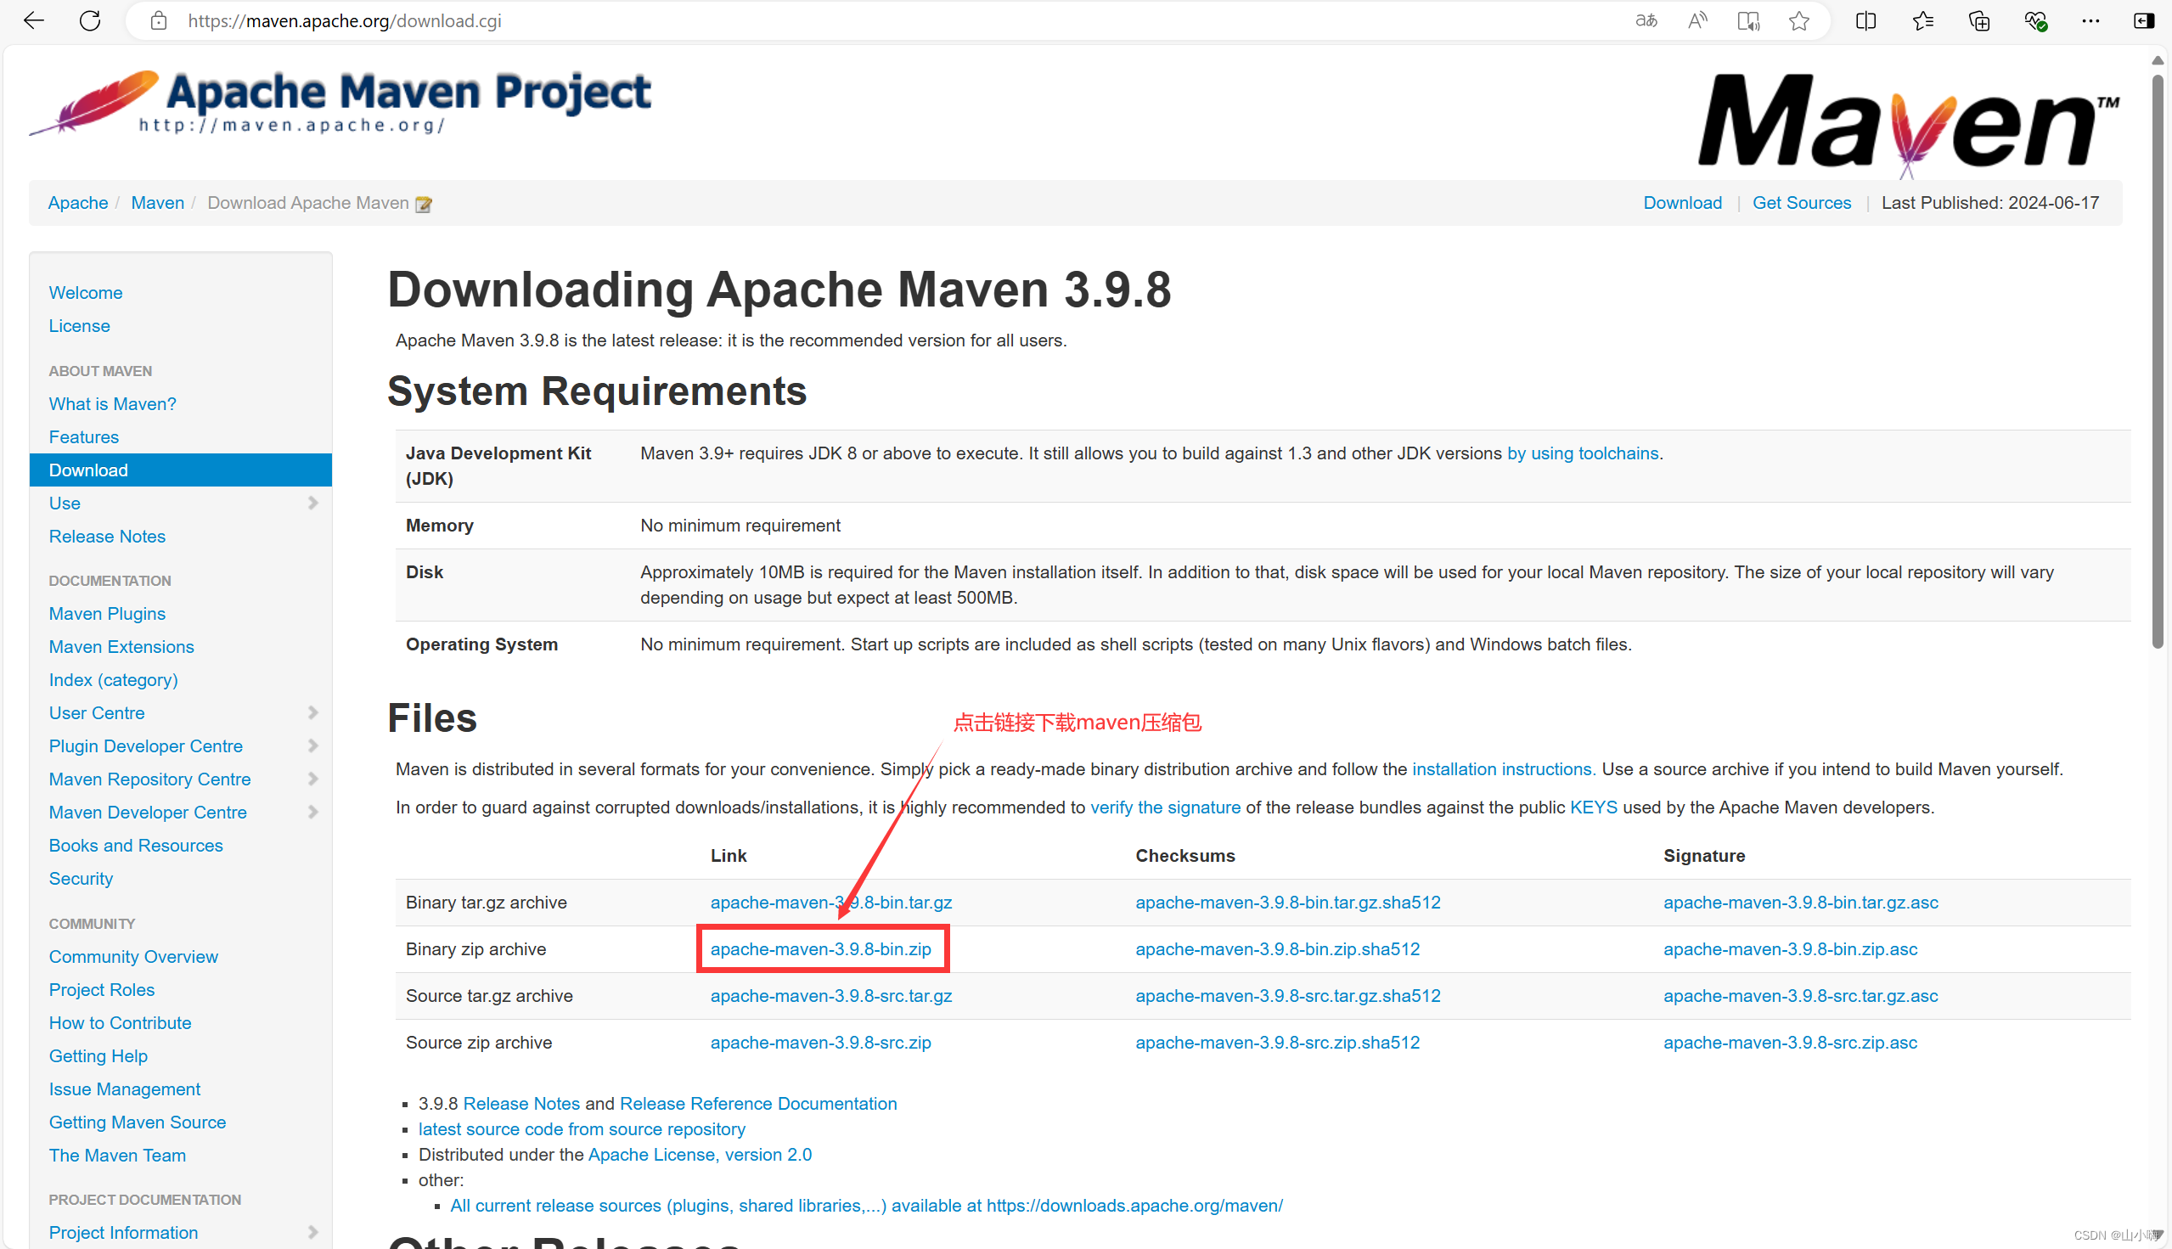
Task: Select Download item in sidebar
Action: click(88, 470)
